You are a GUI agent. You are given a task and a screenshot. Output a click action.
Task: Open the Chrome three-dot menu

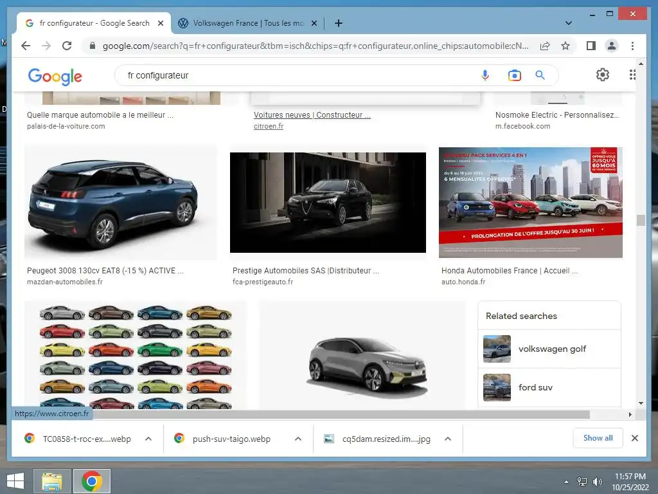(632, 46)
